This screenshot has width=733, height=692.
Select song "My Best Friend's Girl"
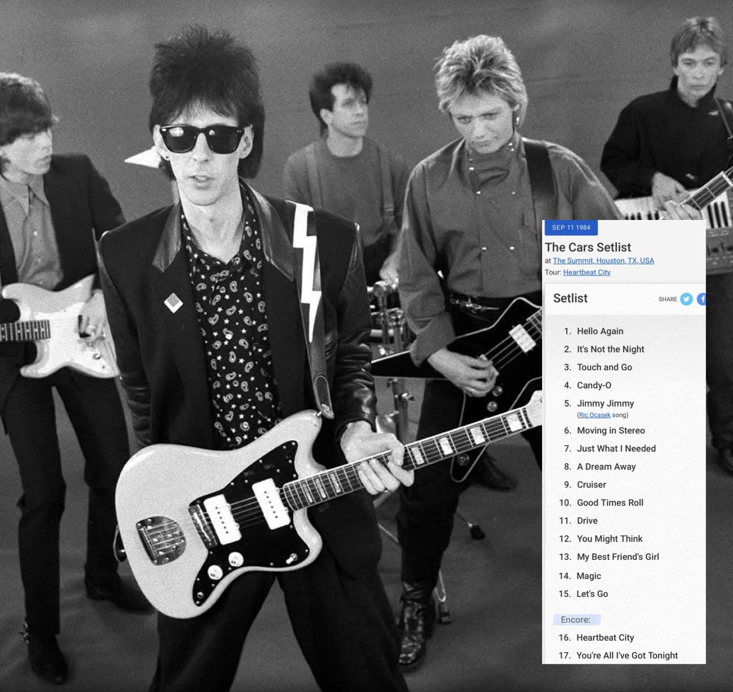(x=618, y=557)
